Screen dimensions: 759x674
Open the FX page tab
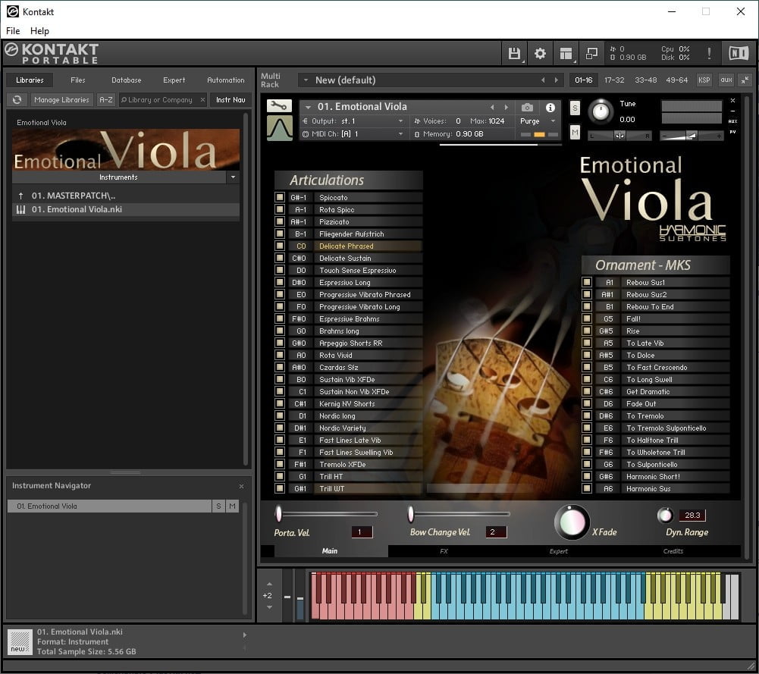tap(444, 551)
